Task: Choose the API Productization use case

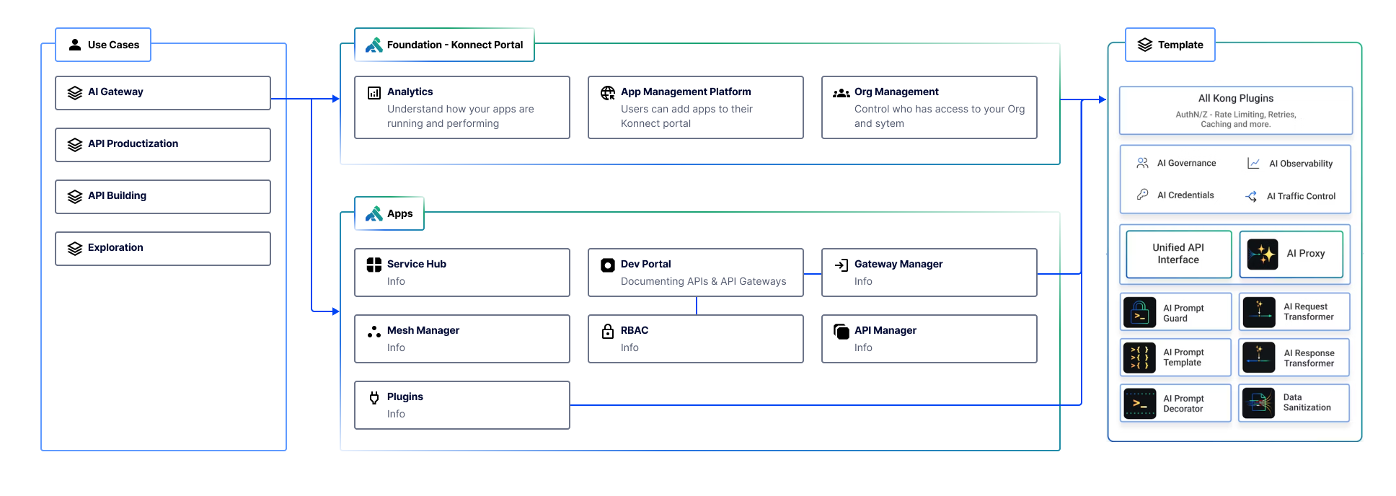Action: 163,145
